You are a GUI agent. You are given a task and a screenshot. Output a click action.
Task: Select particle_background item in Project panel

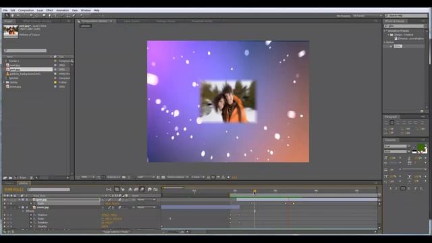click(x=25, y=74)
